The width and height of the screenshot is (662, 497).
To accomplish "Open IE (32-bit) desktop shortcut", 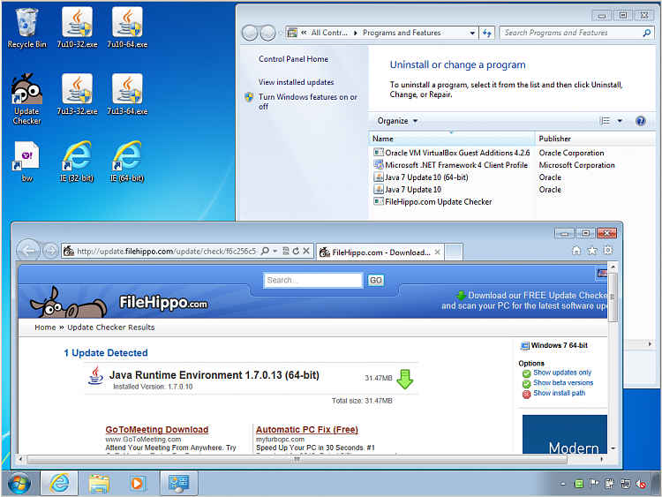I will coord(77,162).
